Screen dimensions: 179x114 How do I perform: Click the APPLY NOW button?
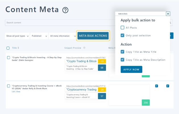point(131,69)
